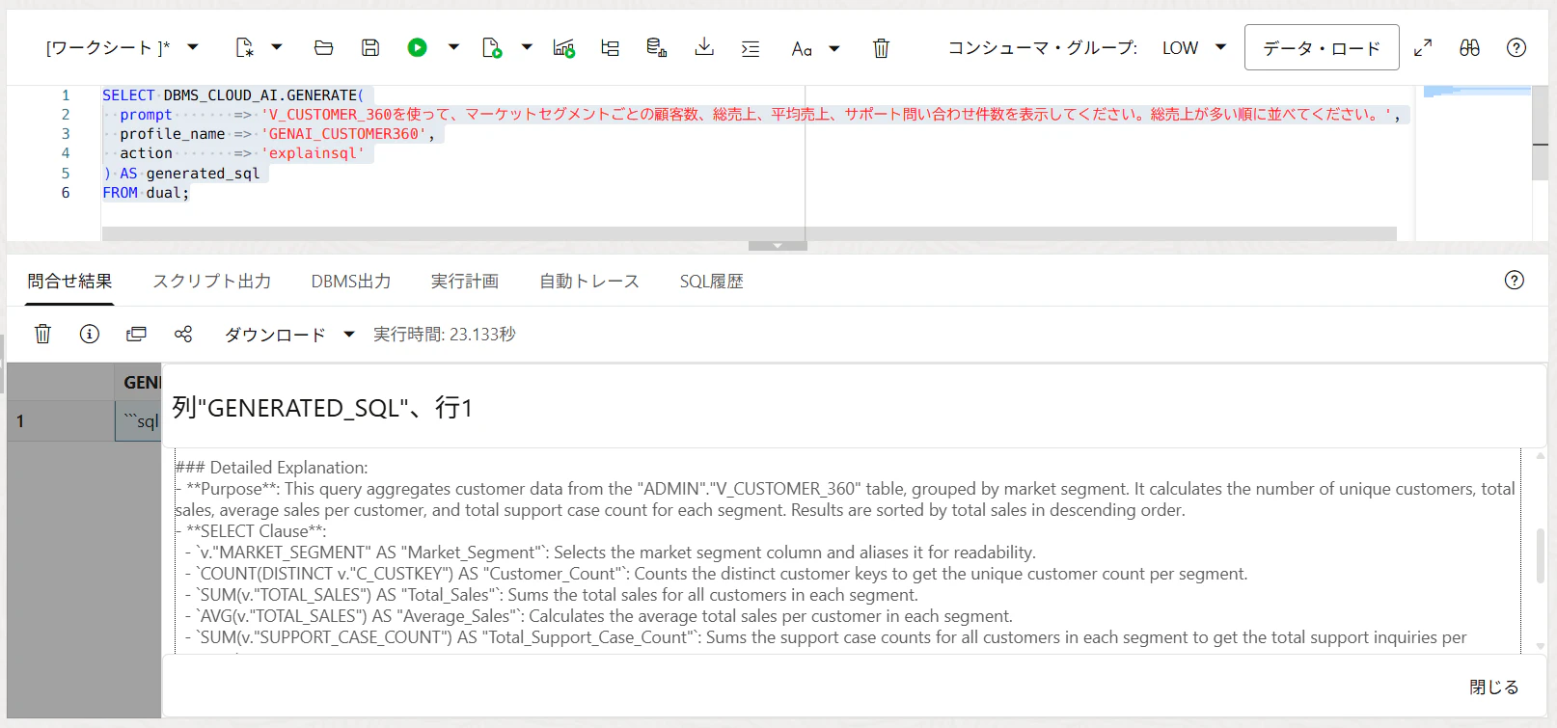Open the new file dropdown arrow
1557x728 pixels.
[x=277, y=47]
